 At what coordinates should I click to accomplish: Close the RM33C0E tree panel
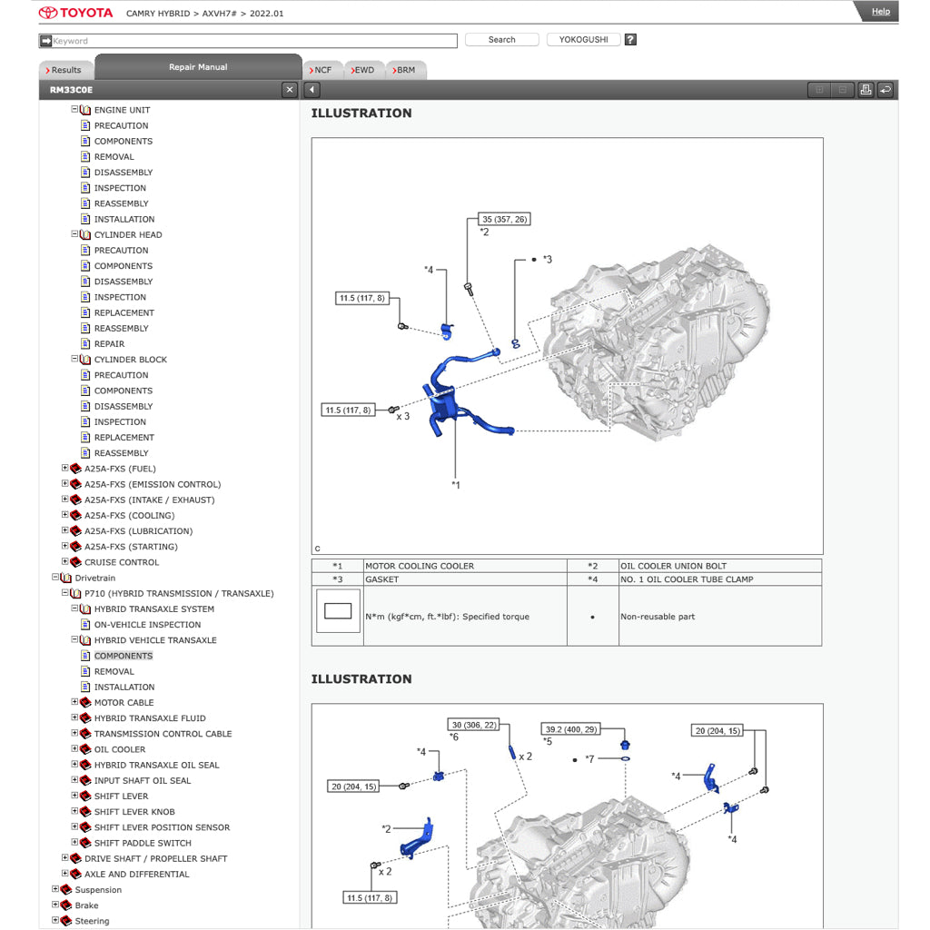[290, 90]
